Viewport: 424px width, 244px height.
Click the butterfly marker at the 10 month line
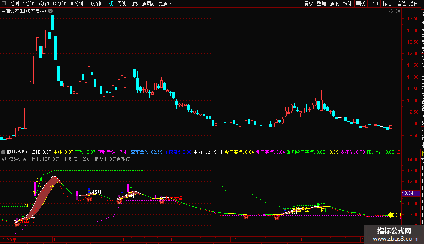(119, 202)
